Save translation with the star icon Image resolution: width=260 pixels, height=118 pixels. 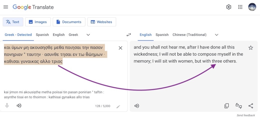pos(251,48)
